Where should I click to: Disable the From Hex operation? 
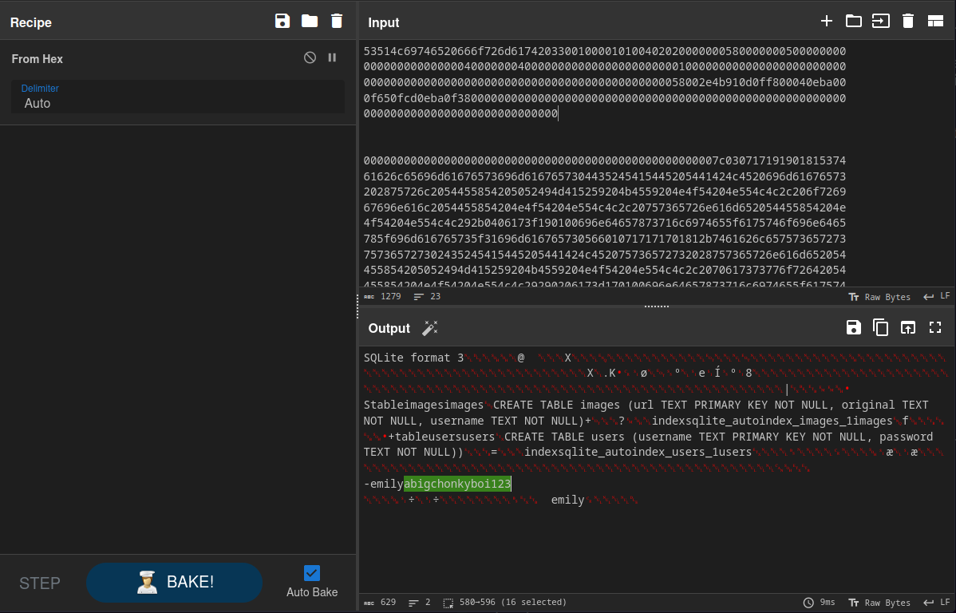coord(310,57)
